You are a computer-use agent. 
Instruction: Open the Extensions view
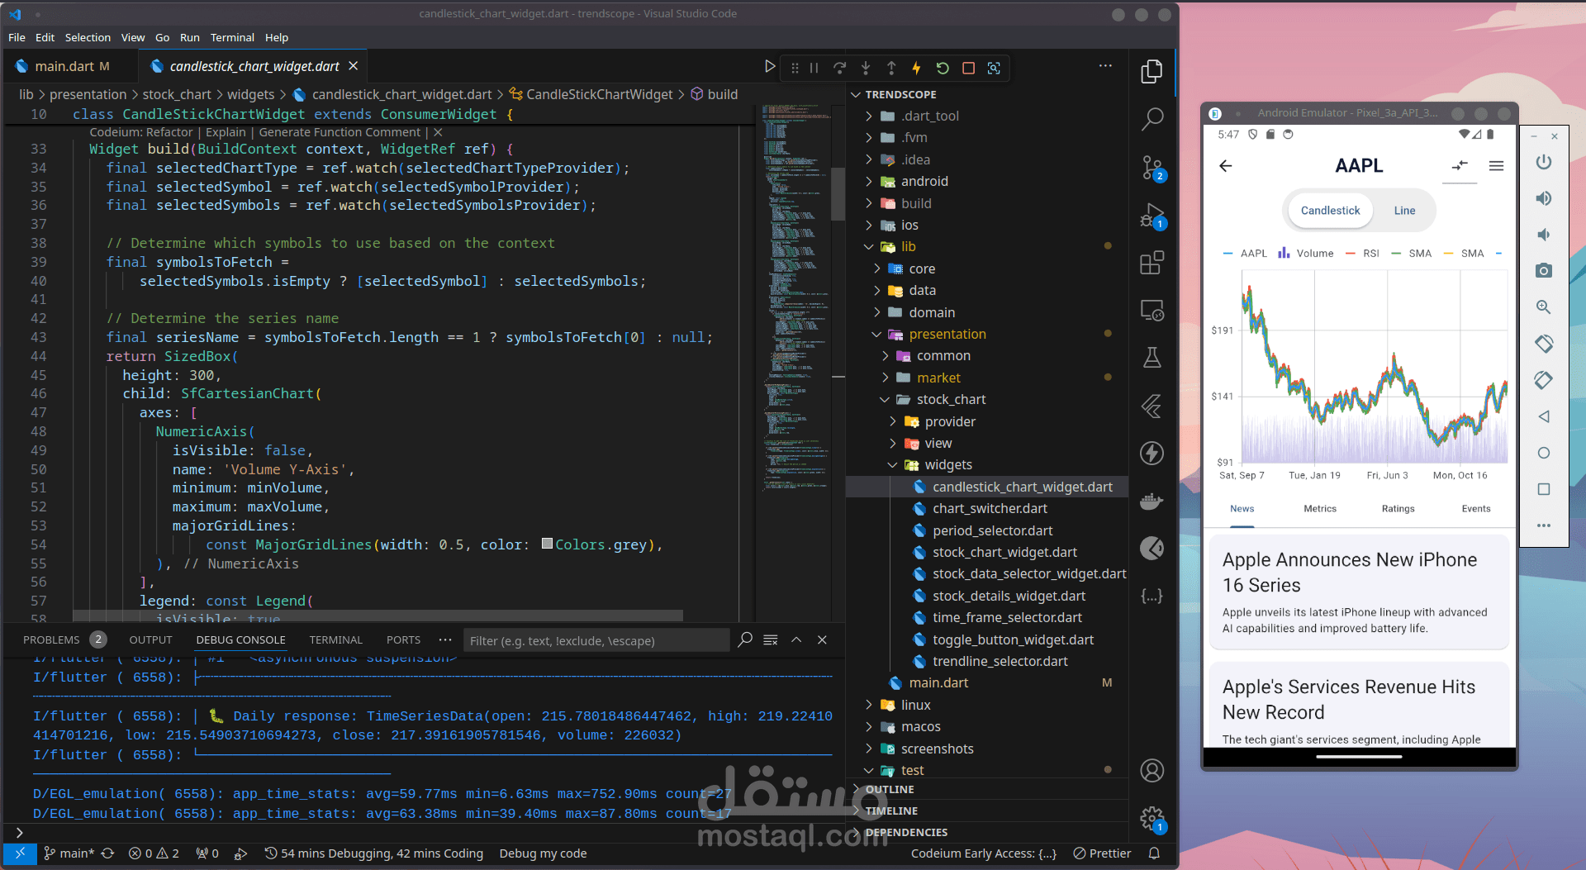click(x=1152, y=263)
